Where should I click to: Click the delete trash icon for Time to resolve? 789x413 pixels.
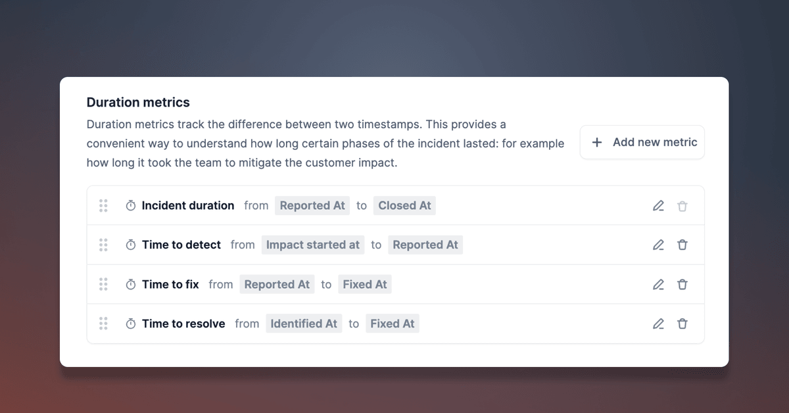(x=682, y=324)
